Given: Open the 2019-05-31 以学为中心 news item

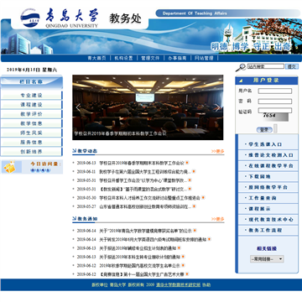Looking at the screenshot, I should (x=143, y=180).
